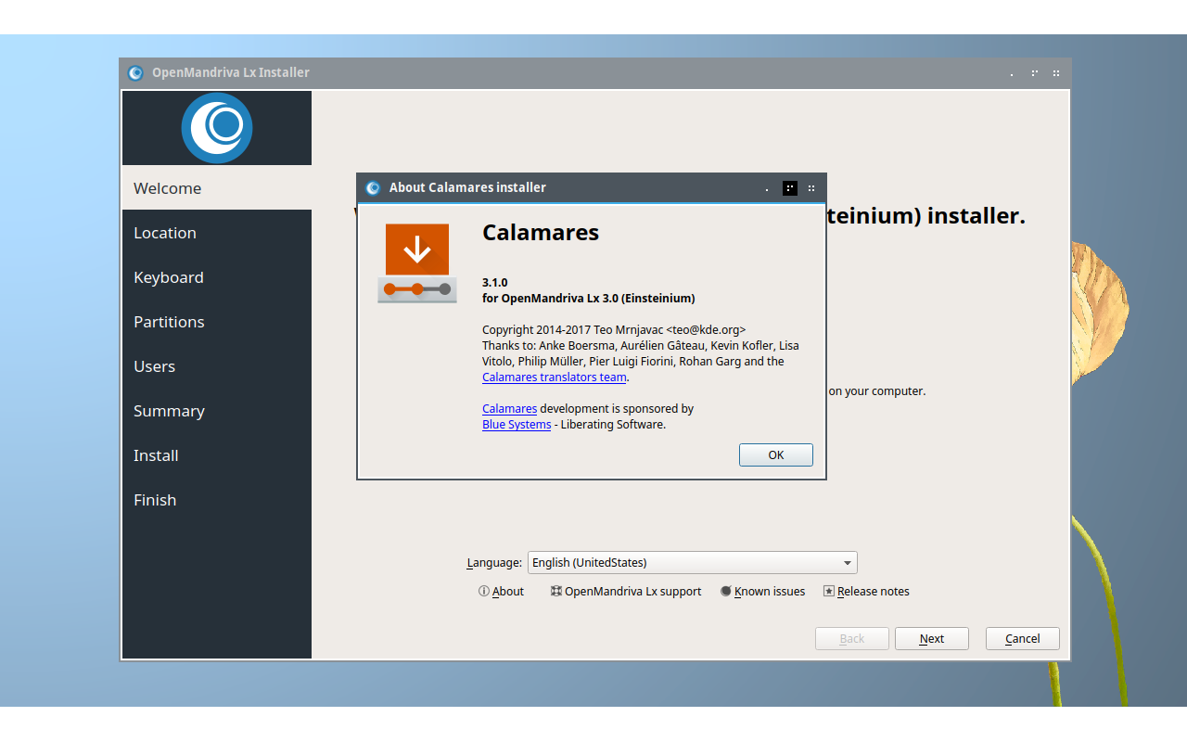This screenshot has height=742, width=1187.
Task: Click the About dialog title bar icon
Action: [373, 188]
